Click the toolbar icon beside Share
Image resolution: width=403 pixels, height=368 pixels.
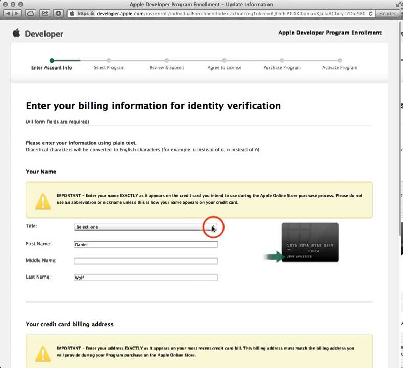pos(58,13)
